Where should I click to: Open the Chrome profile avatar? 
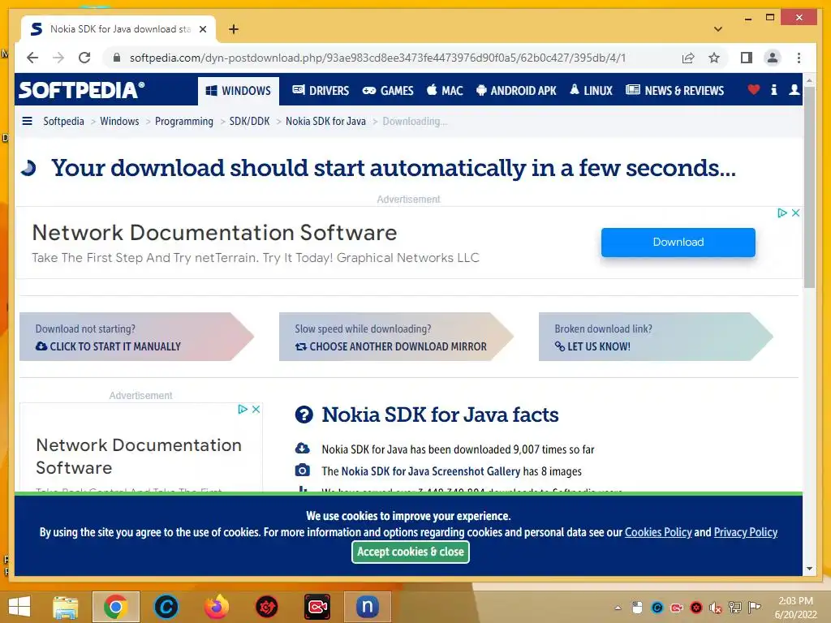(773, 58)
